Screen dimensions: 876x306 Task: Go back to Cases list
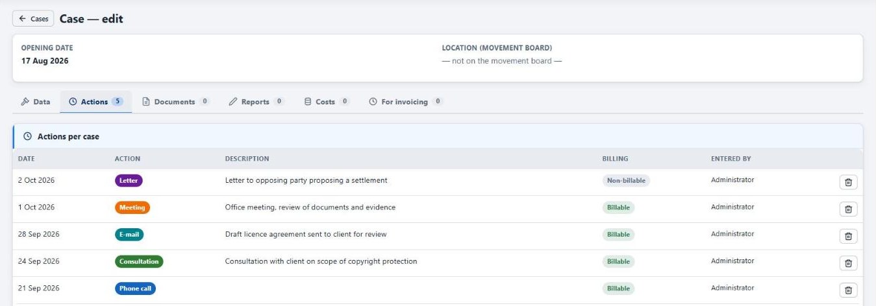[33, 19]
